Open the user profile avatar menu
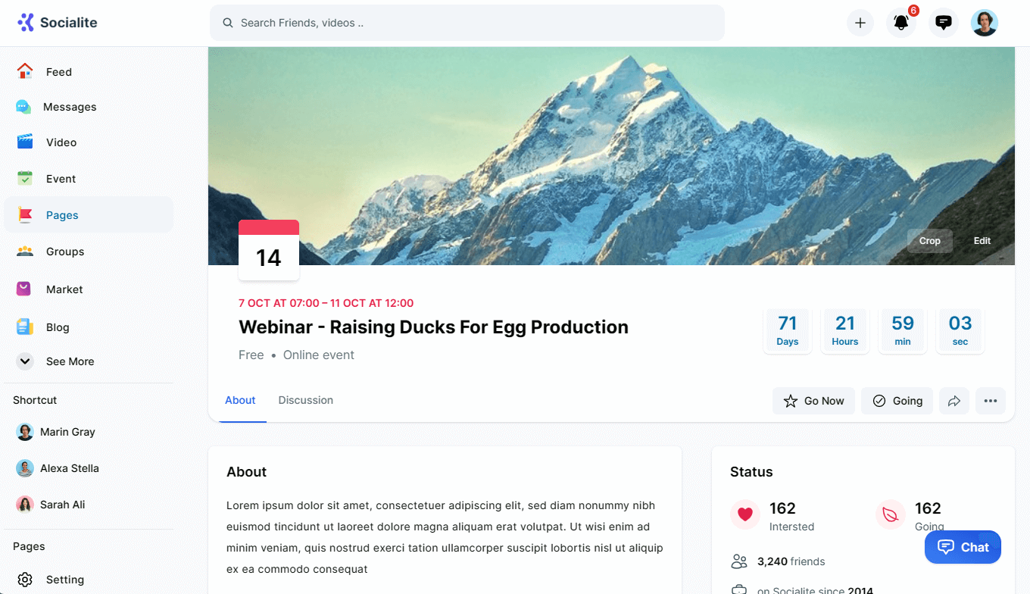Viewport: 1030px width, 594px height. coord(984,23)
